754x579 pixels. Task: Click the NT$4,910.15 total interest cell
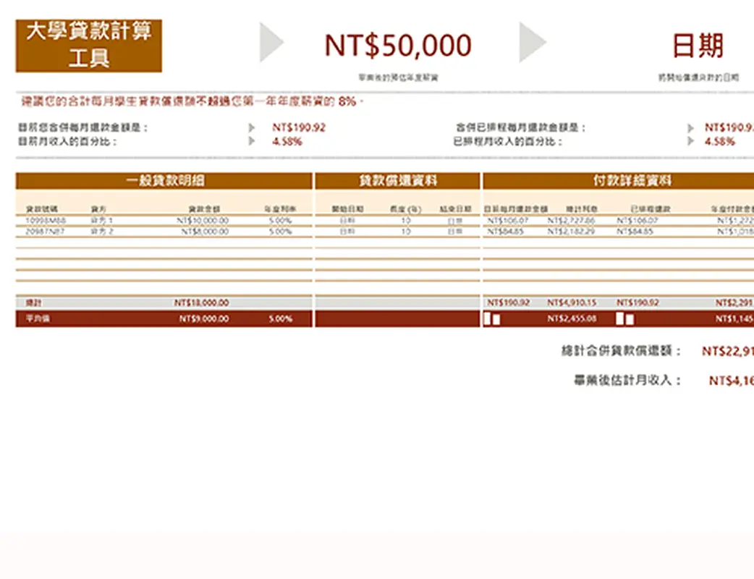tap(572, 303)
